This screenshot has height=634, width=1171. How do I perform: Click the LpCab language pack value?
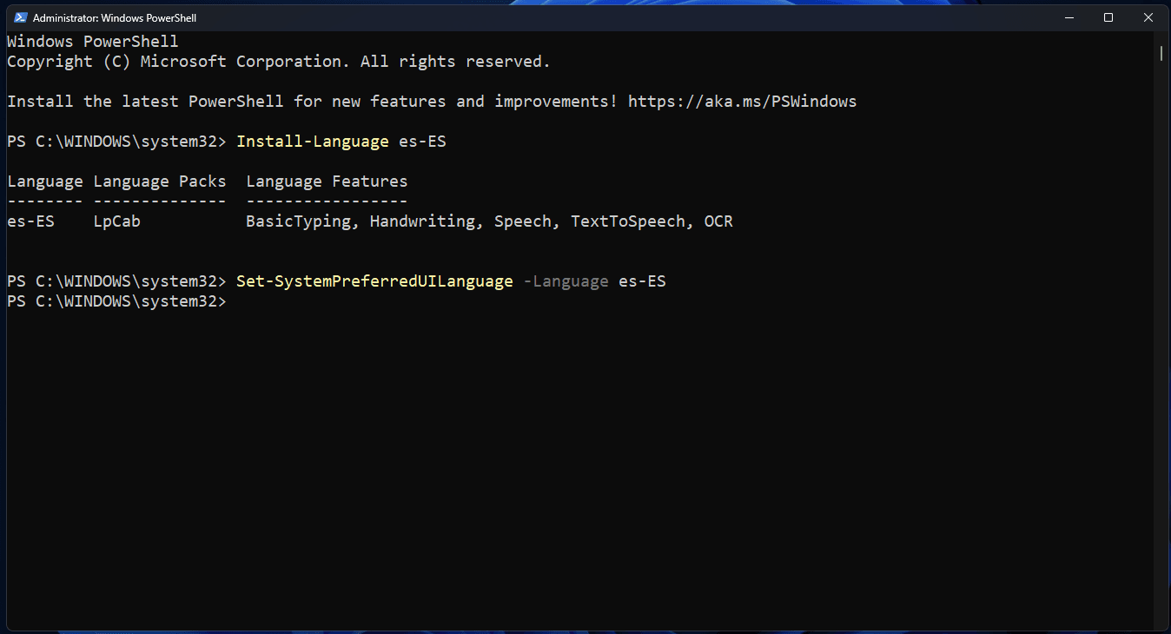click(116, 221)
